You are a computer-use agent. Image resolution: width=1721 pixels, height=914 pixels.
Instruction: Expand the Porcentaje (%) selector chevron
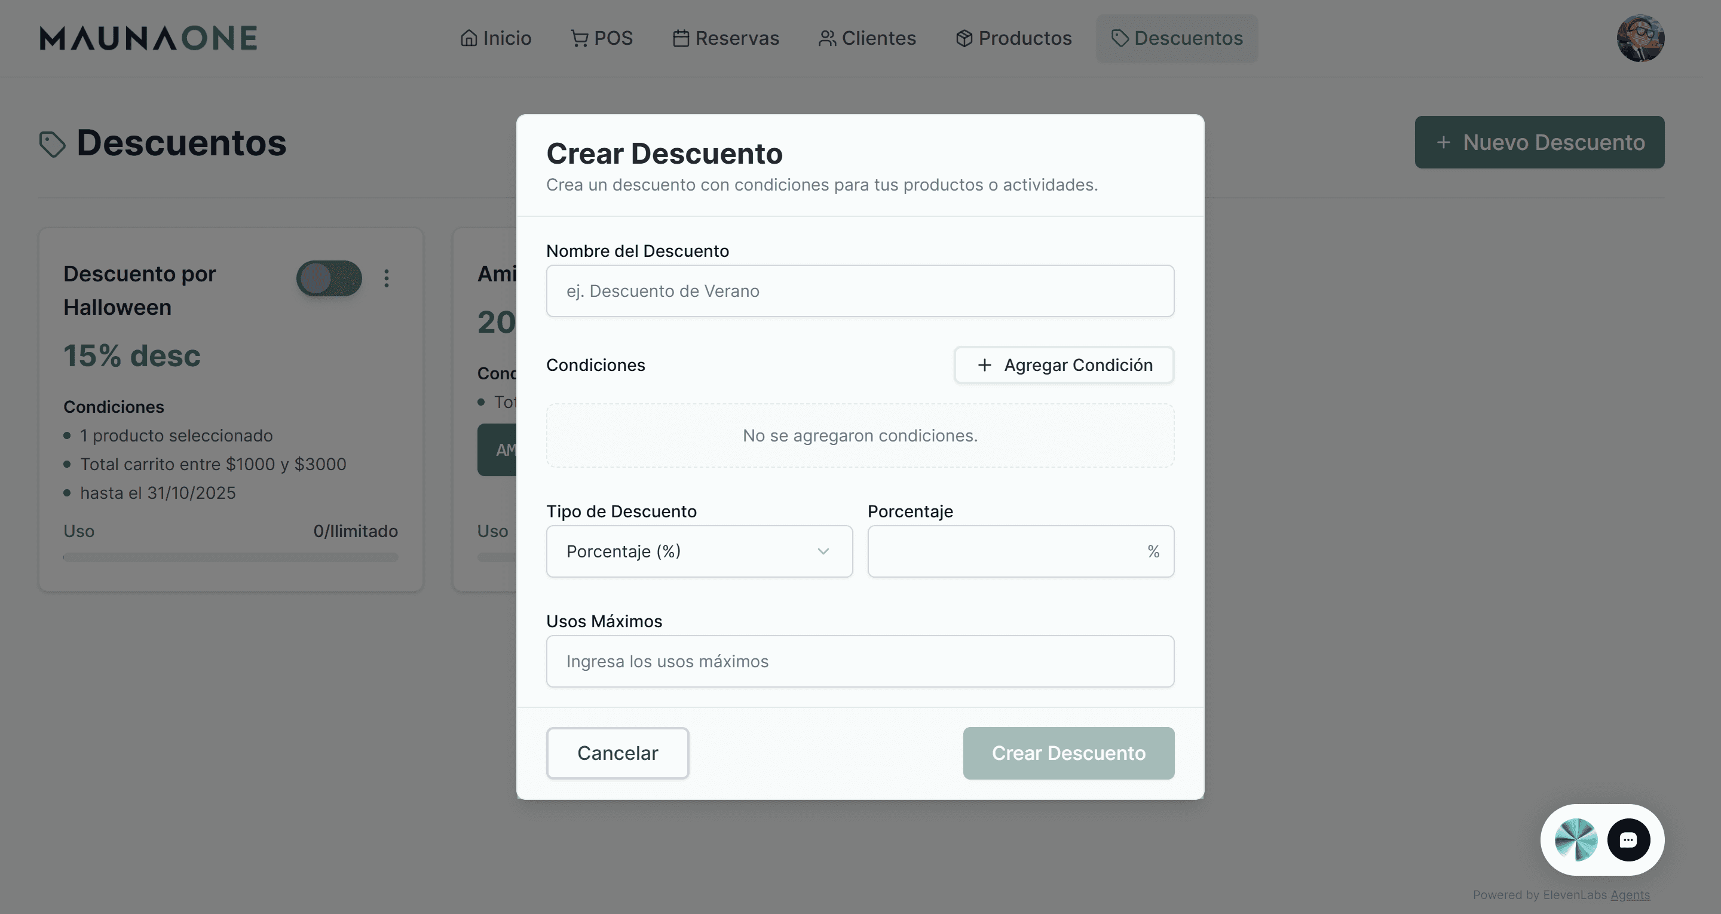823,551
